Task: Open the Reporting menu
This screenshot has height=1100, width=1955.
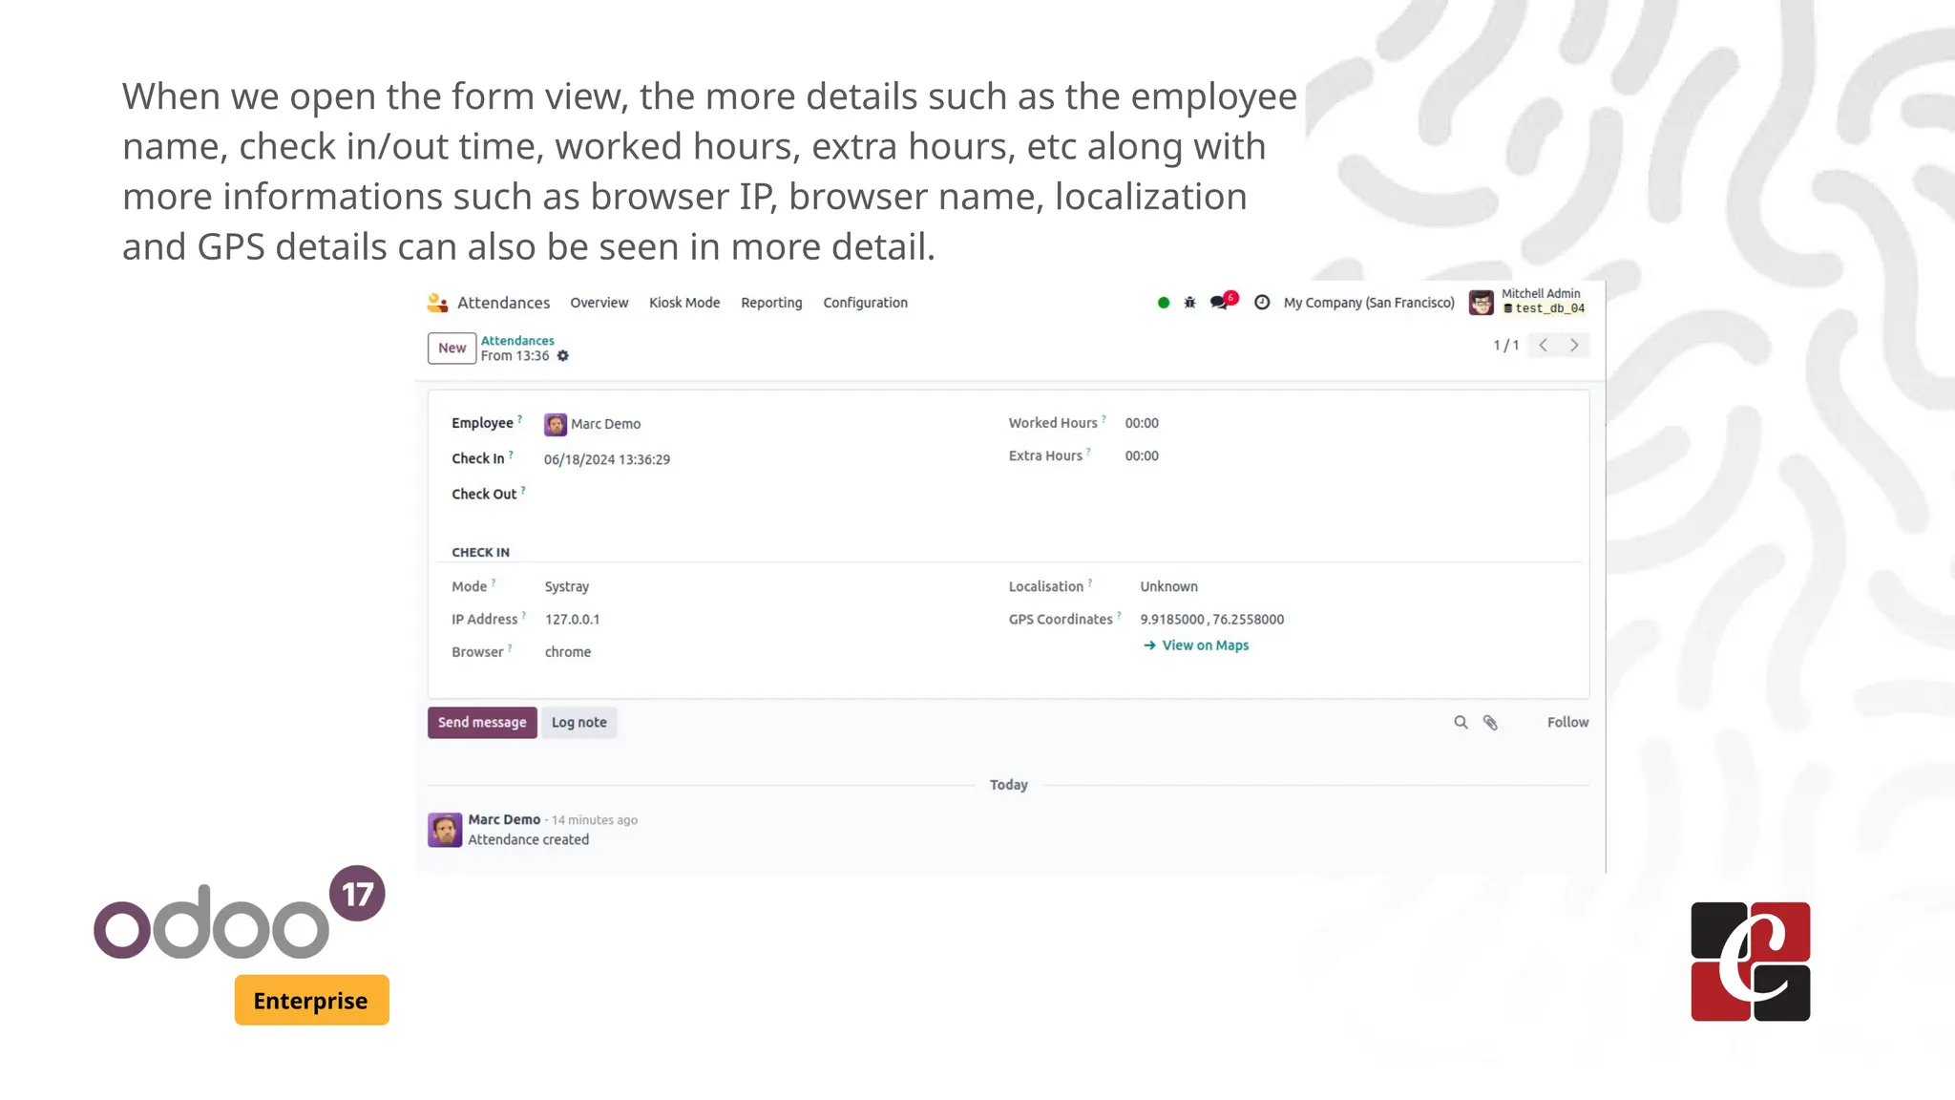Action: point(771,303)
